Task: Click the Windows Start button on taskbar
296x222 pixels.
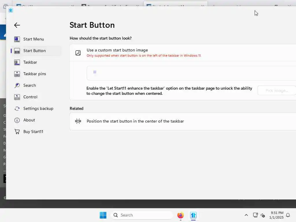Action: pos(103,215)
